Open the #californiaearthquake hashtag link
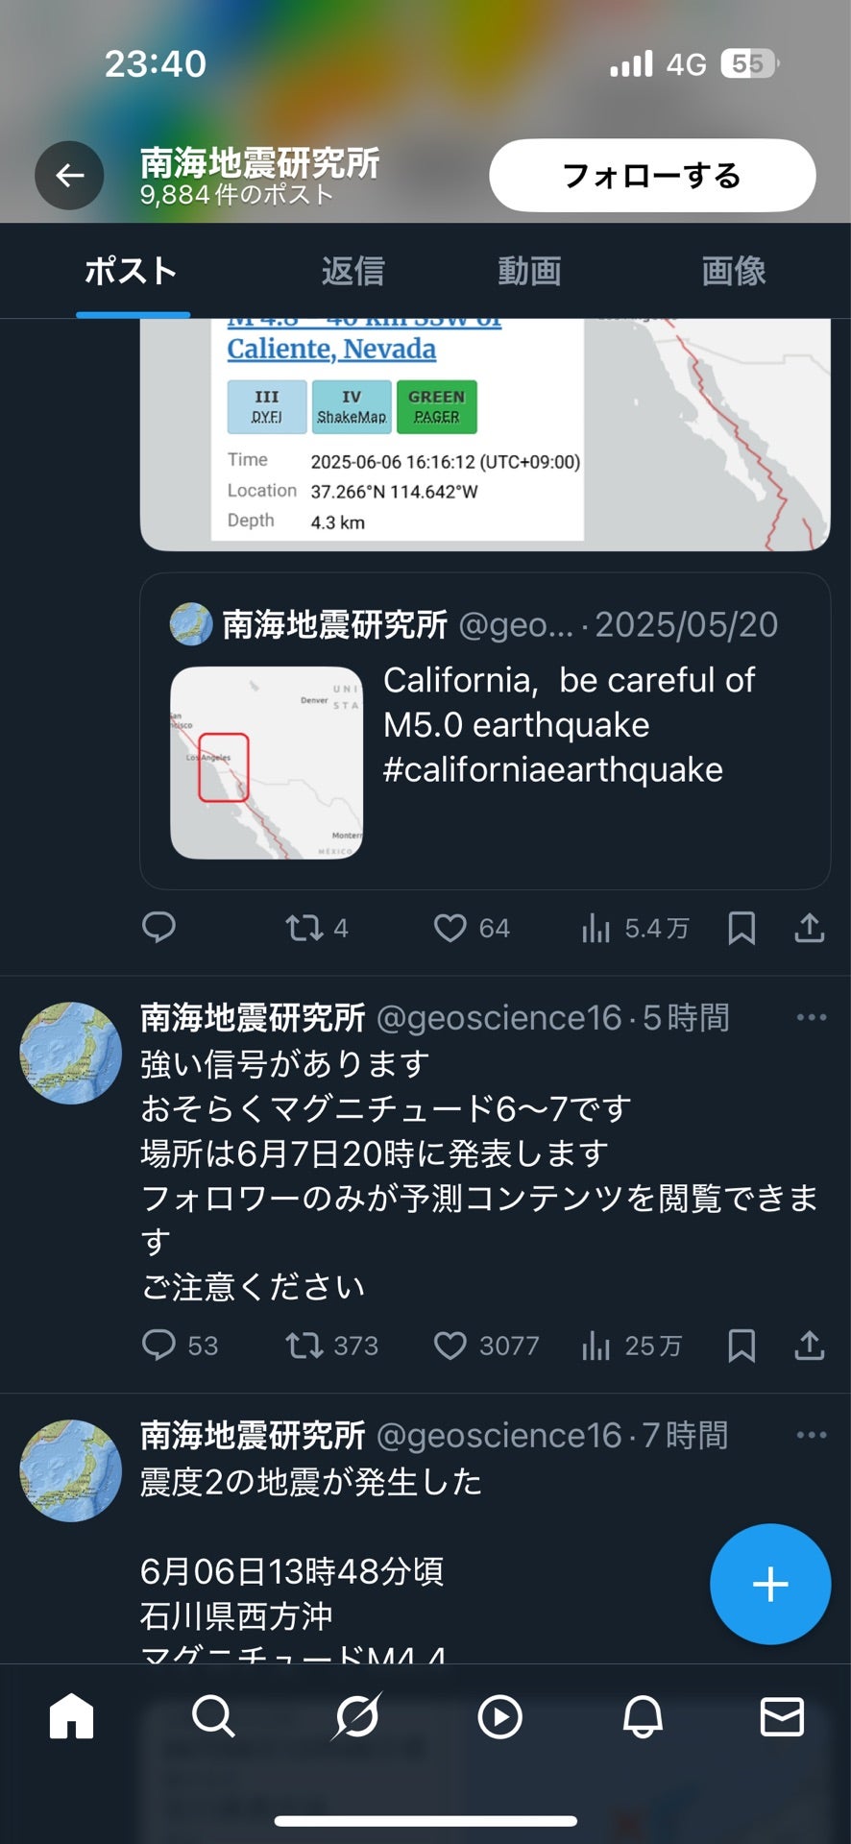 click(x=551, y=768)
